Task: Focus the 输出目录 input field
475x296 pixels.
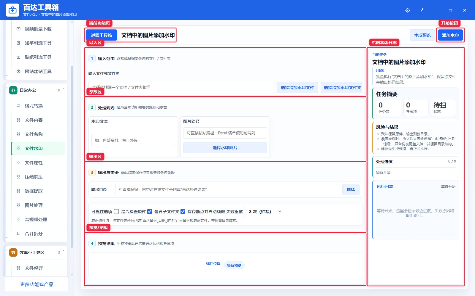Action: (x=227, y=189)
